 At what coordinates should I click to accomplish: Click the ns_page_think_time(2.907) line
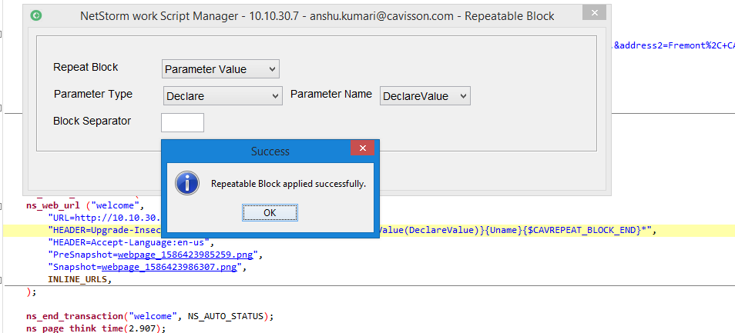pyautogui.click(x=96, y=328)
